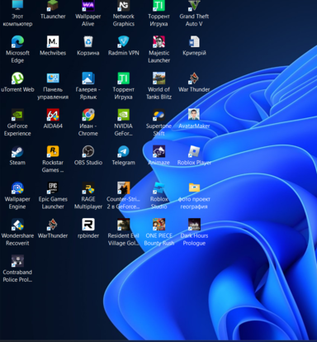Click the Wallpaper Engine shortcut
Viewport: 317px width, 342px height.
[17, 188]
